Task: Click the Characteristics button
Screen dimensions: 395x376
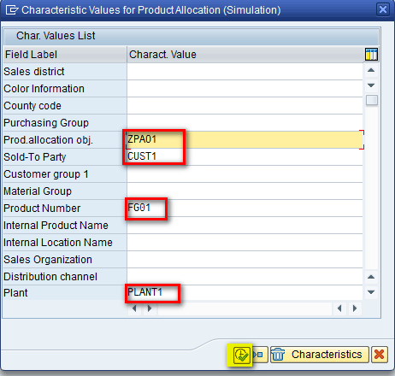Action: pyautogui.click(x=320, y=355)
